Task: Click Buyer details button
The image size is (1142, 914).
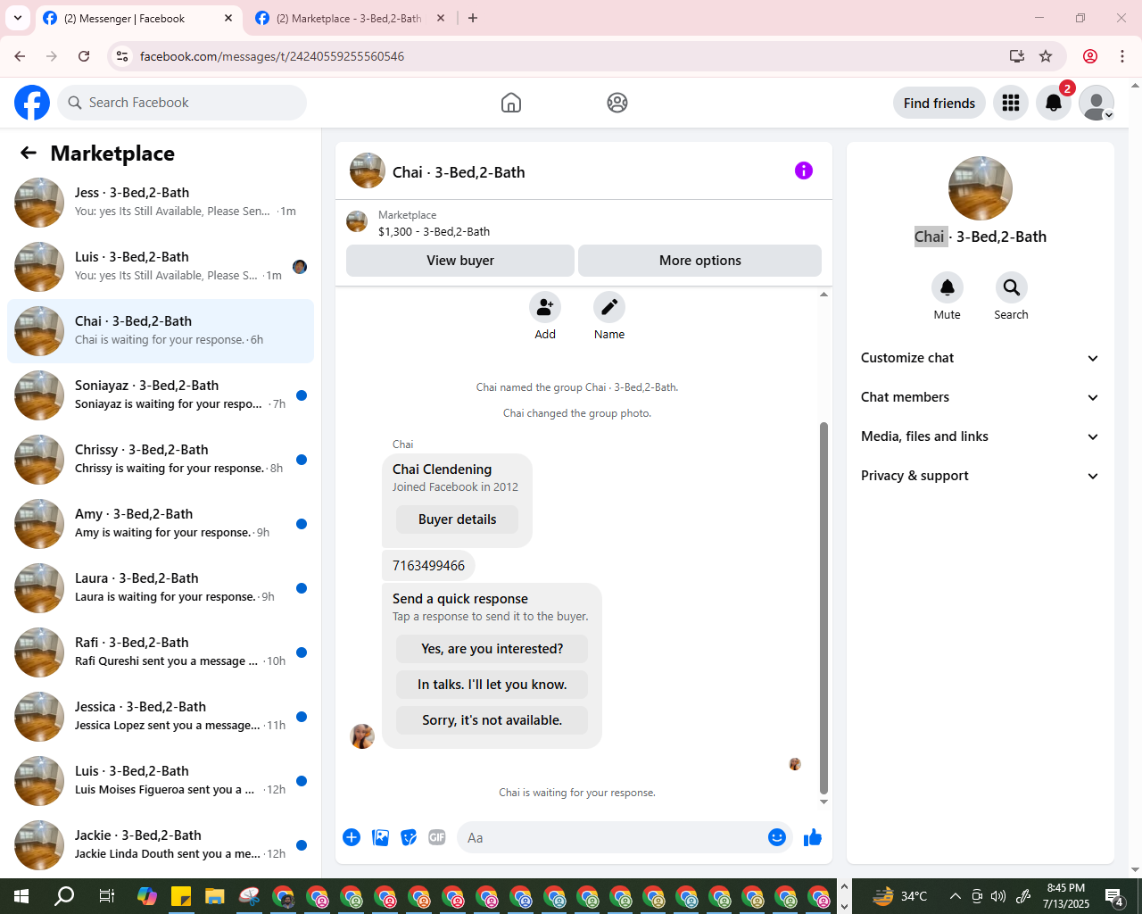Action: 457,519
